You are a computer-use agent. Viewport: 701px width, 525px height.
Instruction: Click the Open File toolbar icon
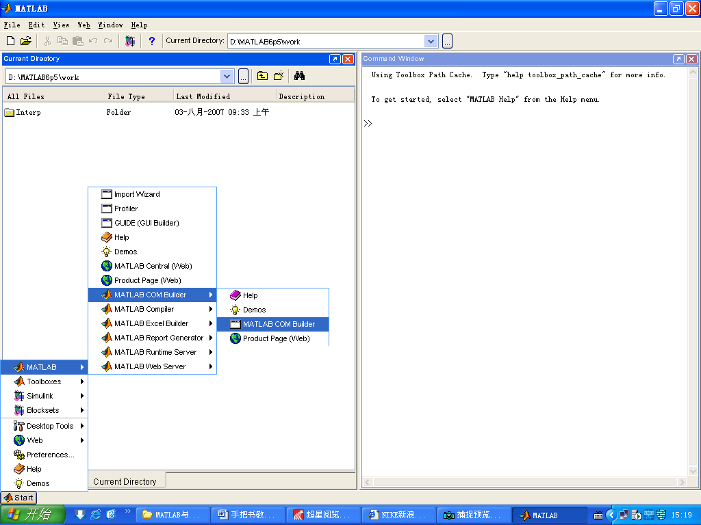pos(26,41)
